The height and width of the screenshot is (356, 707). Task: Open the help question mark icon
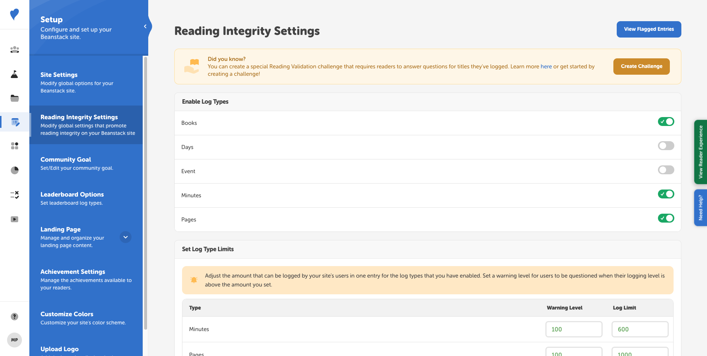coord(14,317)
